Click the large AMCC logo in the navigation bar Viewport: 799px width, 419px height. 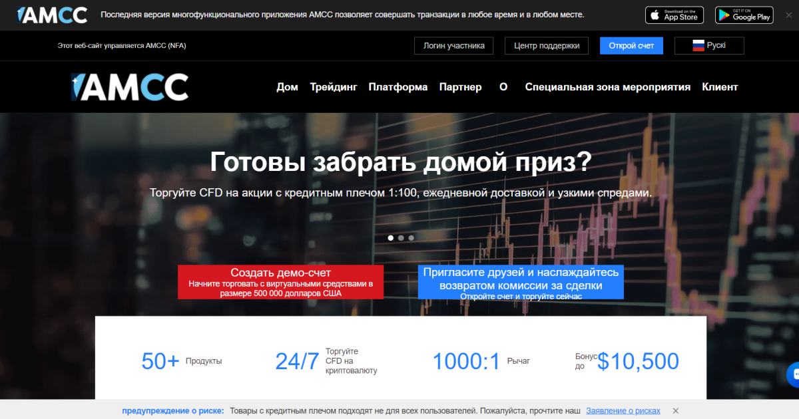(130, 87)
